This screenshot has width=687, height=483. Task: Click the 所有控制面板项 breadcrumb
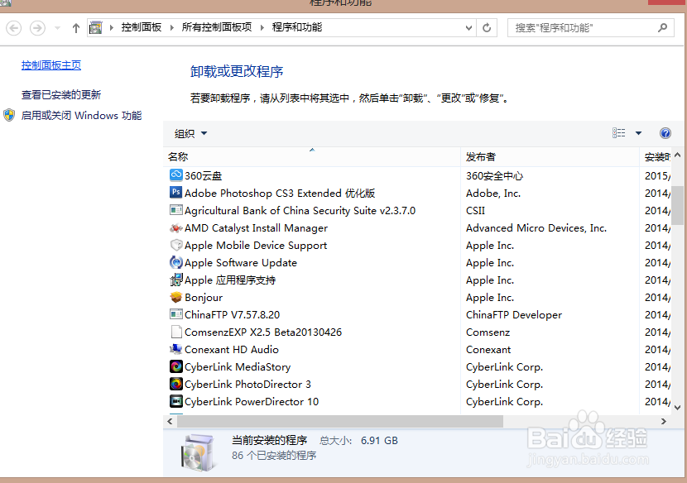click(217, 27)
